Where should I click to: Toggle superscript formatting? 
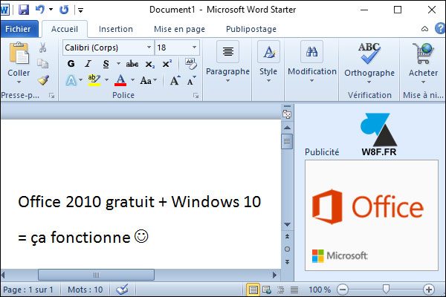(167, 63)
